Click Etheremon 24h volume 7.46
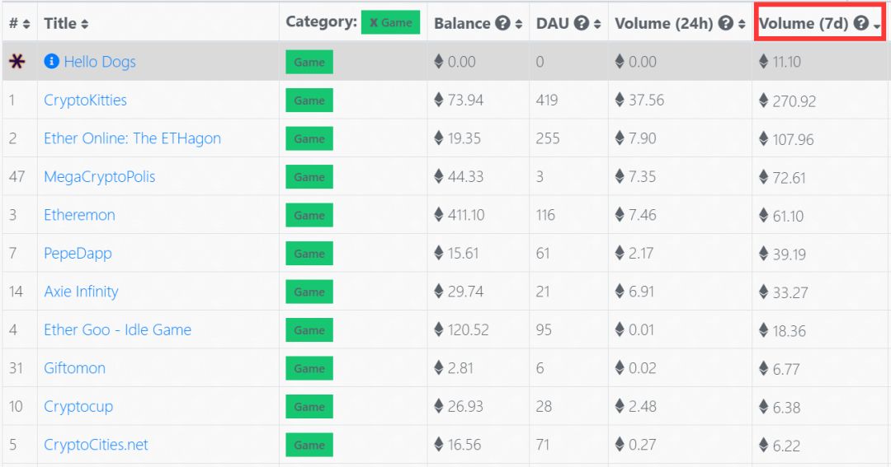The height and width of the screenshot is (467, 891). pyautogui.click(x=642, y=214)
